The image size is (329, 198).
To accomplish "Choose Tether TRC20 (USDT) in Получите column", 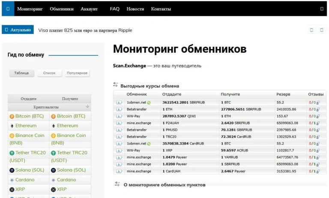I will 69,157.
